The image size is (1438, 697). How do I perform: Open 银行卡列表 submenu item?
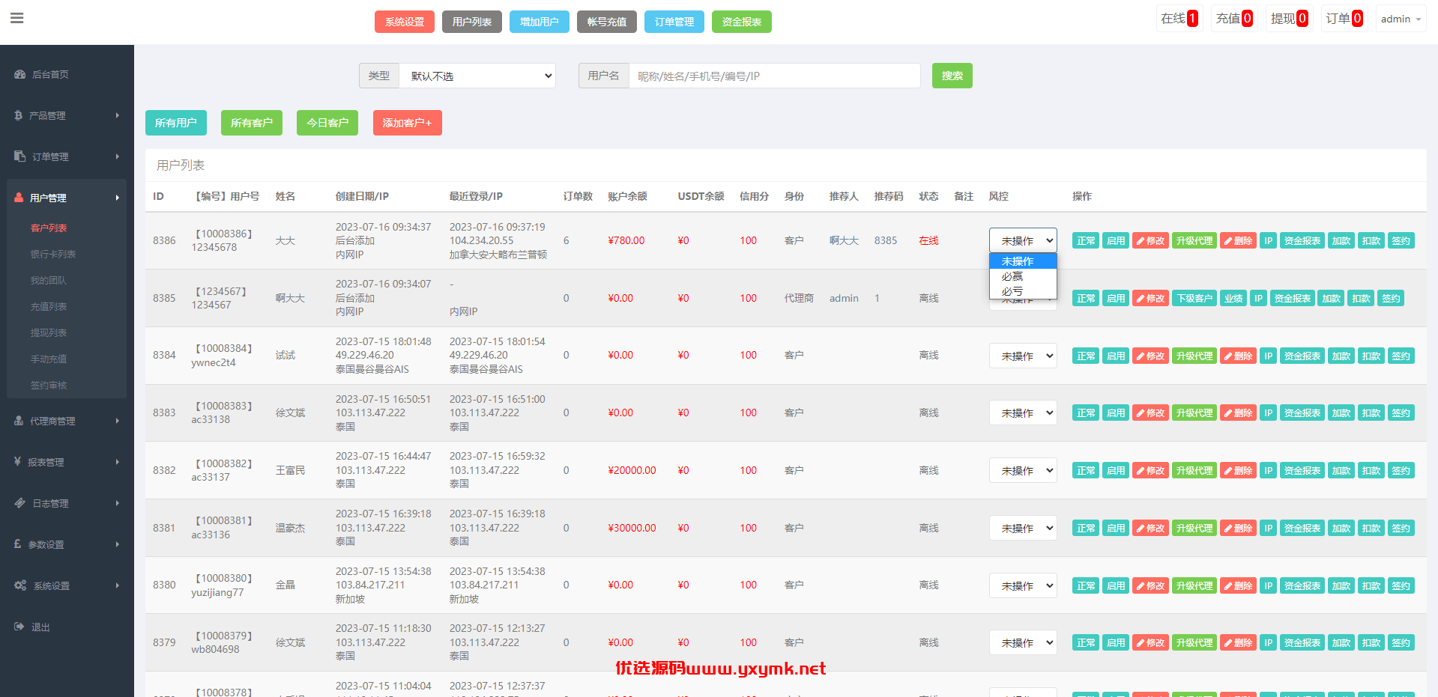pyautogui.click(x=53, y=254)
